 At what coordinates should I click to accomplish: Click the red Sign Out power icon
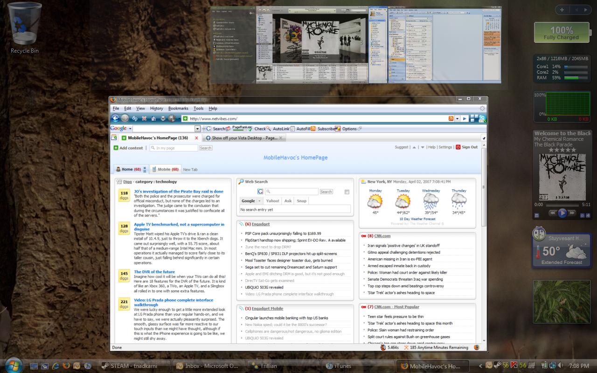coord(458,147)
